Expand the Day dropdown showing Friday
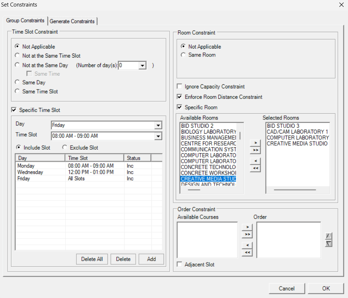This screenshot has width=348, height=298. click(158, 125)
